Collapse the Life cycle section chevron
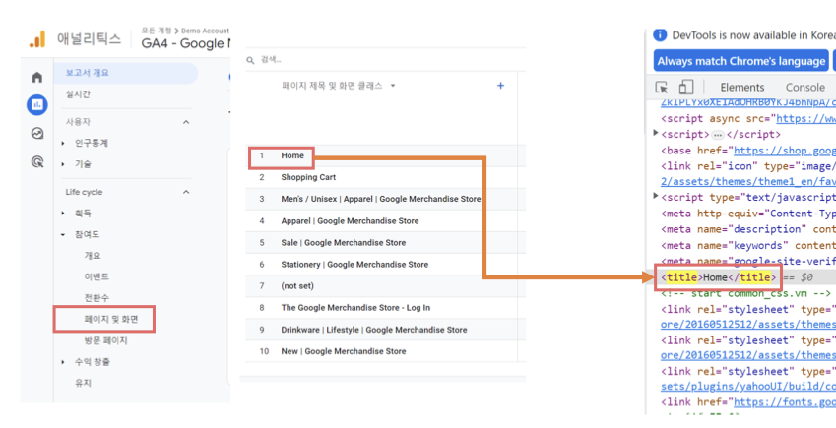Image resolution: width=836 pixels, height=428 pixels. coord(186,192)
